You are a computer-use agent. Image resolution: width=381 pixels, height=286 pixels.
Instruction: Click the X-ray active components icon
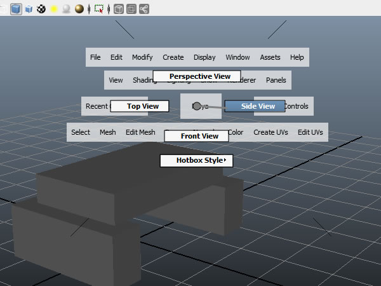tap(131, 9)
